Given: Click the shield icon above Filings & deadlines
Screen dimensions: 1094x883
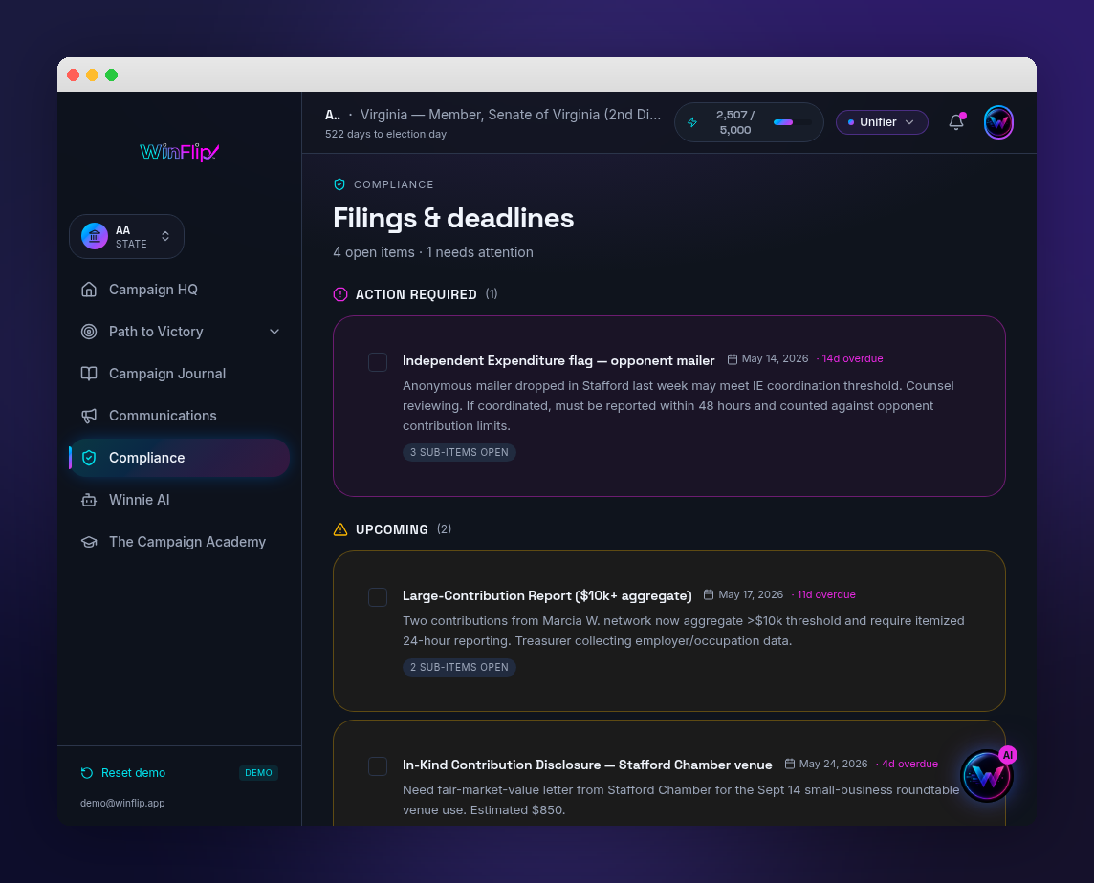Looking at the screenshot, I should [339, 184].
